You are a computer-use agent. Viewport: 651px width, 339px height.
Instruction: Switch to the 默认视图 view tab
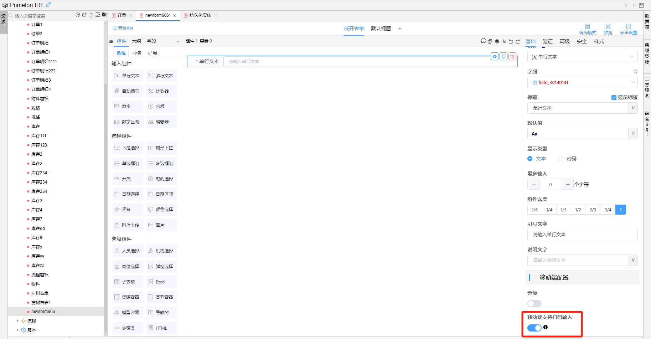click(381, 29)
